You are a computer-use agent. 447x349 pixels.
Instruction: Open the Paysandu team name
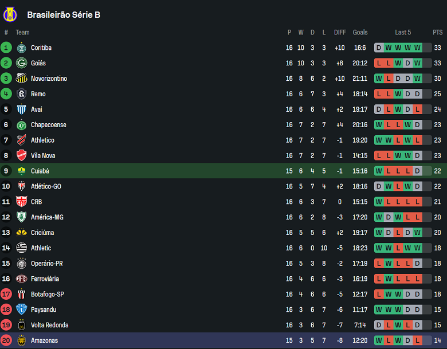point(44,309)
